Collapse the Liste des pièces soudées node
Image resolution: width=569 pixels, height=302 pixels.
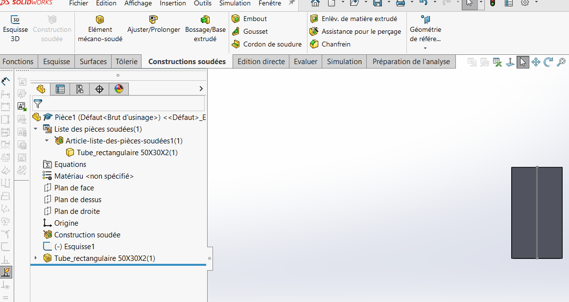36,129
